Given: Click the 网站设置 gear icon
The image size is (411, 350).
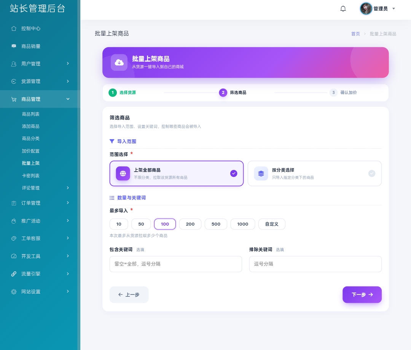Looking at the screenshot, I should [14, 291].
